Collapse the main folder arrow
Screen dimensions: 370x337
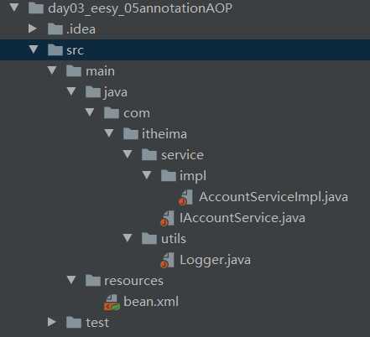[52, 70]
